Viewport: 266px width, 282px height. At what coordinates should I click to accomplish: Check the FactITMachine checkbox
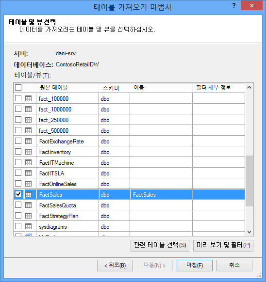pyautogui.click(x=18, y=162)
